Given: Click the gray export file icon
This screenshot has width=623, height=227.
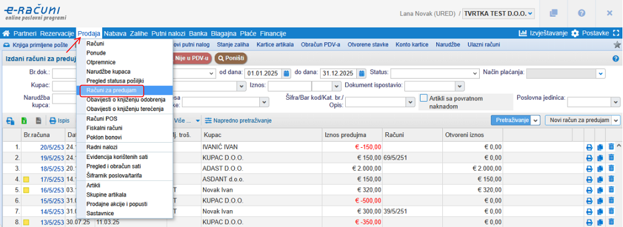Looking at the screenshot, I should [x=39, y=120].
